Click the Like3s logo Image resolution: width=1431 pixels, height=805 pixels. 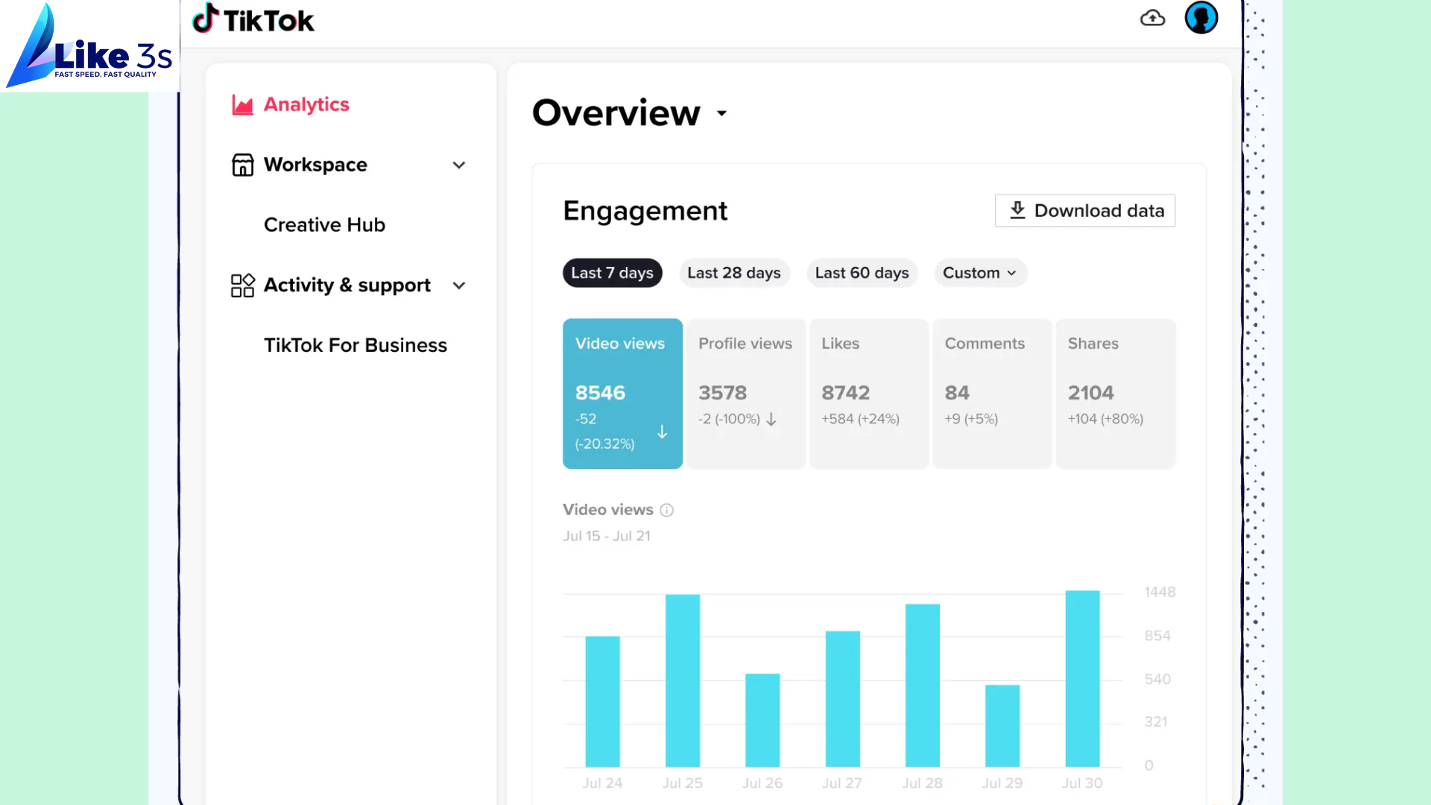click(x=89, y=46)
